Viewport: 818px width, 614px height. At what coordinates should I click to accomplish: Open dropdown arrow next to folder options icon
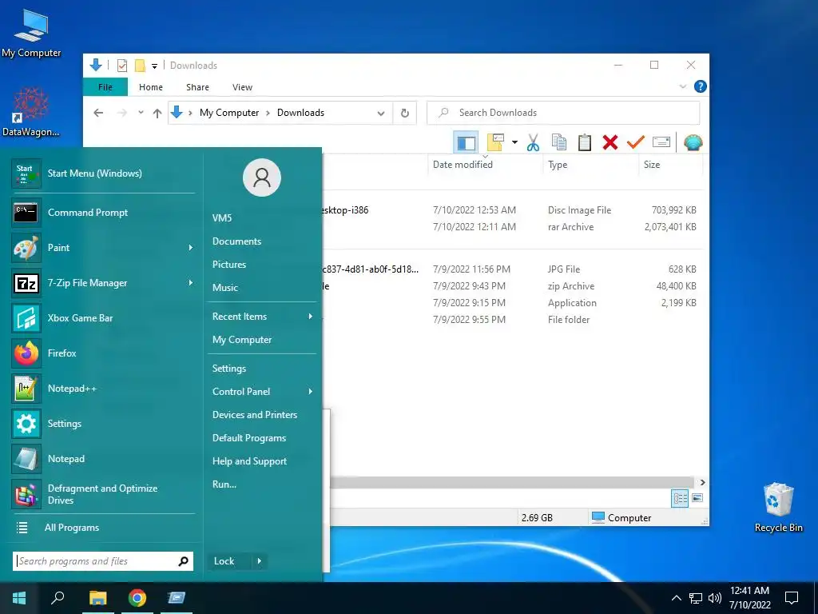[x=514, y=142]
